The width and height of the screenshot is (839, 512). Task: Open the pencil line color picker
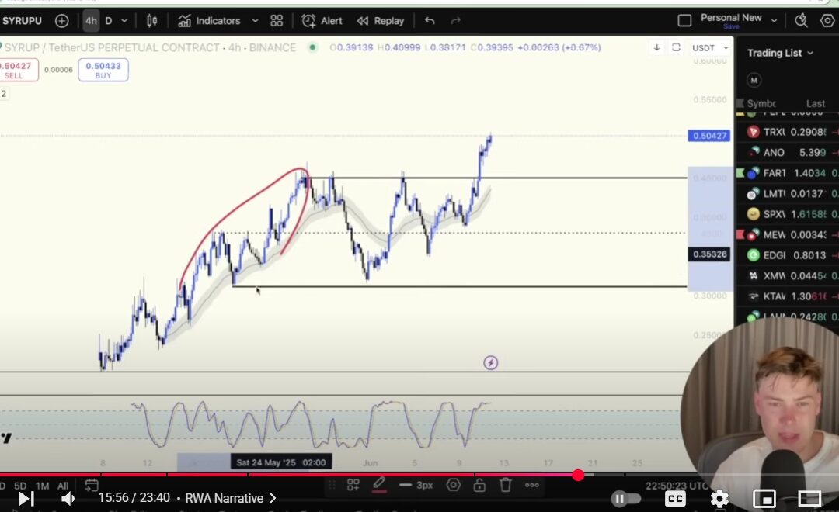[379, 486]
